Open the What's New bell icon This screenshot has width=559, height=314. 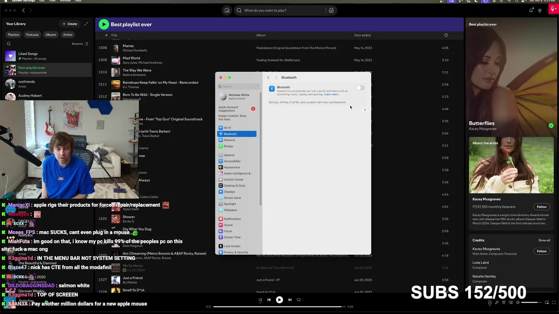531,10
